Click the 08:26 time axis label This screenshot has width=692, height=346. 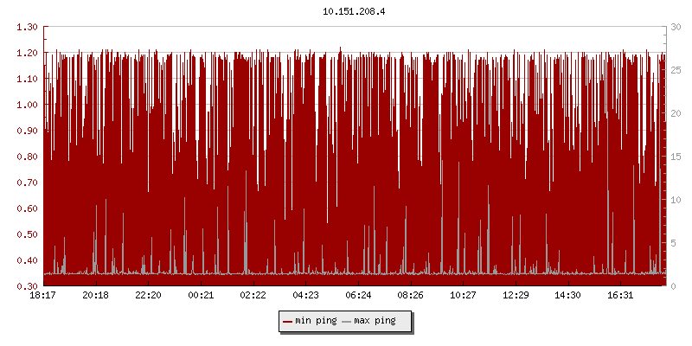point(411,296)
